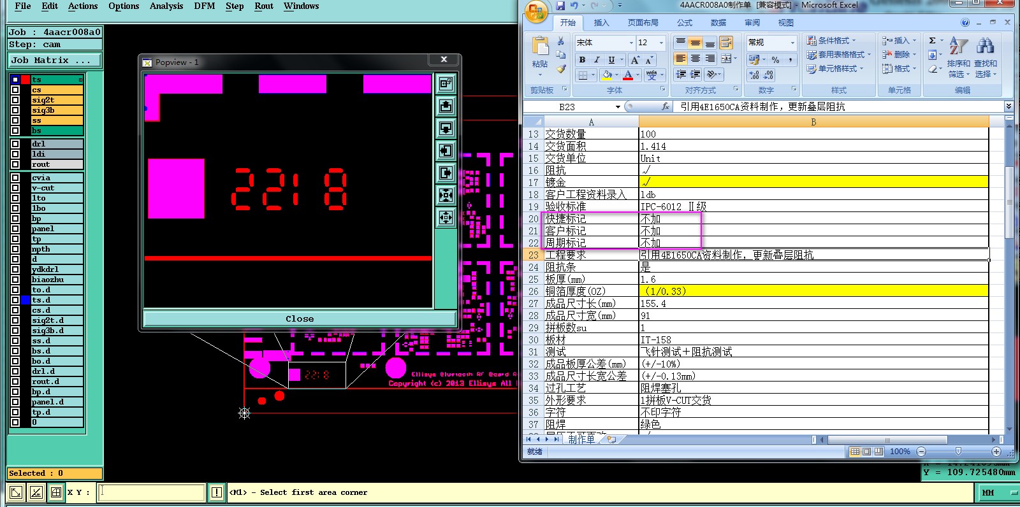The height and width of the screenshot is (507, 1020).
Task: Open the font size dropdown showing 12
Action: pyautogui.click(x=661, y=43)
